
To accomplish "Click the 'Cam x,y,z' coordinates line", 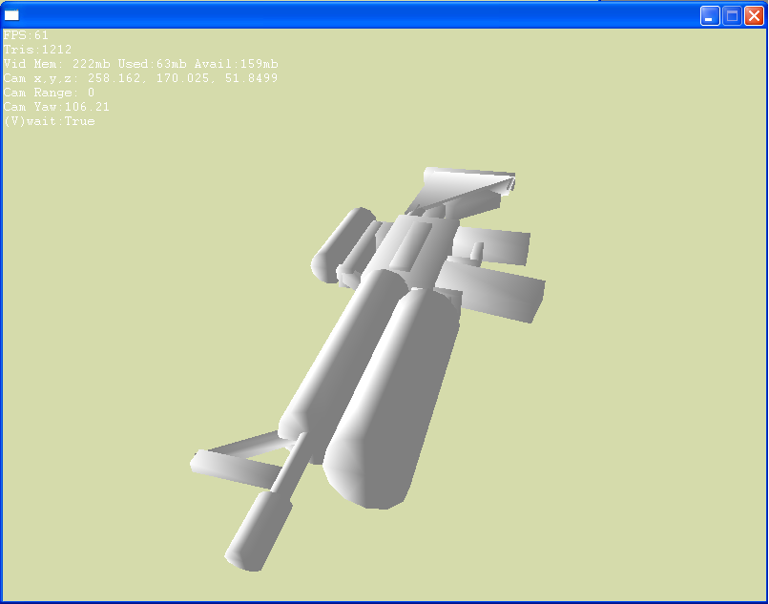I will click(141, 78).
